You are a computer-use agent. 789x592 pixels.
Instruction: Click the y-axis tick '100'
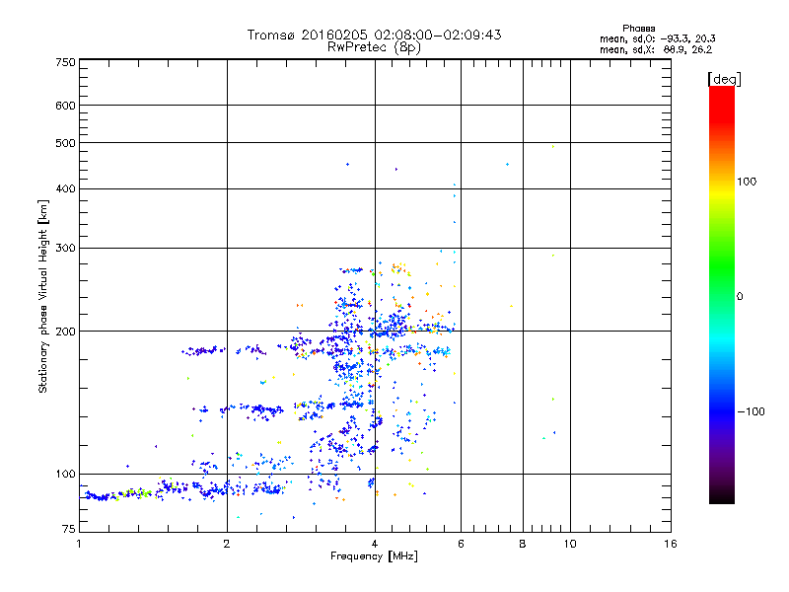pyautogui.click(x=65, y=474)
